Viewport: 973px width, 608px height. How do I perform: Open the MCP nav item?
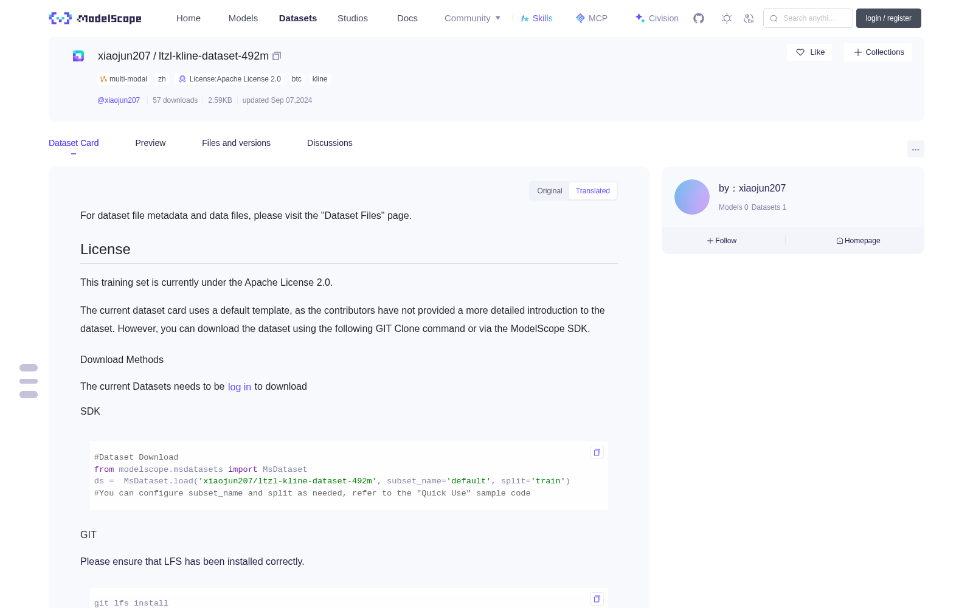point(591,18)
